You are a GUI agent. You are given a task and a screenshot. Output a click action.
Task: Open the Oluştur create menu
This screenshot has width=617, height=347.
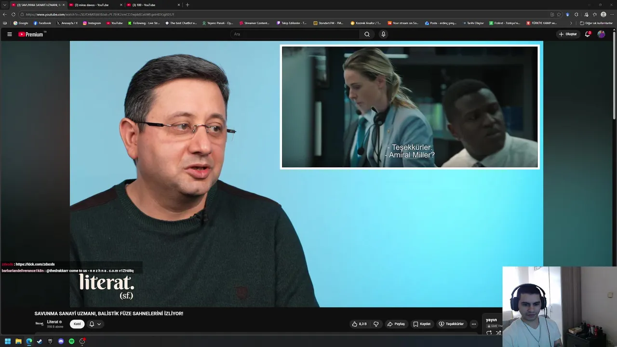[568, 34]
